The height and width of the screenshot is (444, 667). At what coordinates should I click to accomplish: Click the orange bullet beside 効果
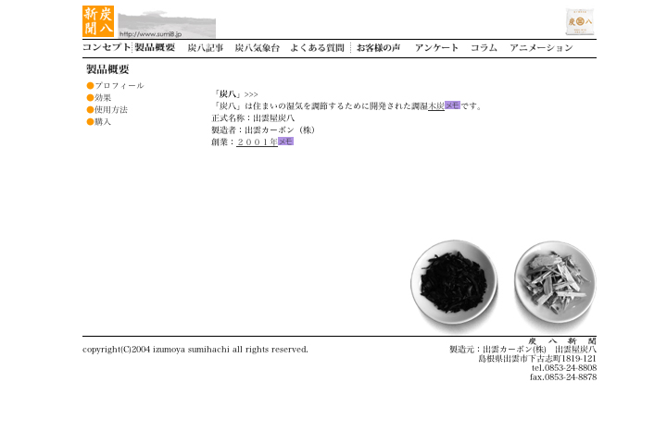click(x=90, y=98)
